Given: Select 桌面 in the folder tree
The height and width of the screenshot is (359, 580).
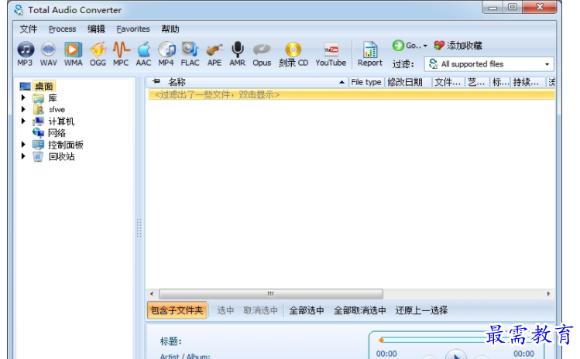Looking at the screenshot, I should (x=43, y=86).
